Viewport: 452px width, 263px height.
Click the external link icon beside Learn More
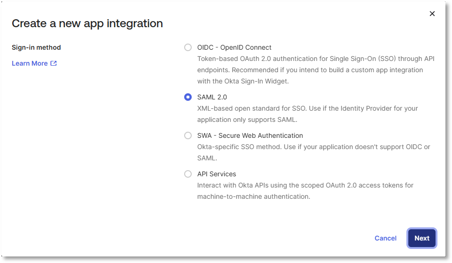pyautogui.click(x=54, y=63)
